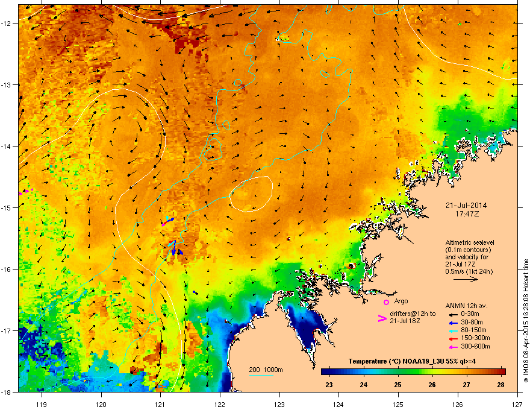
Task: Click the color bar tick label 24
Action: 363,385
